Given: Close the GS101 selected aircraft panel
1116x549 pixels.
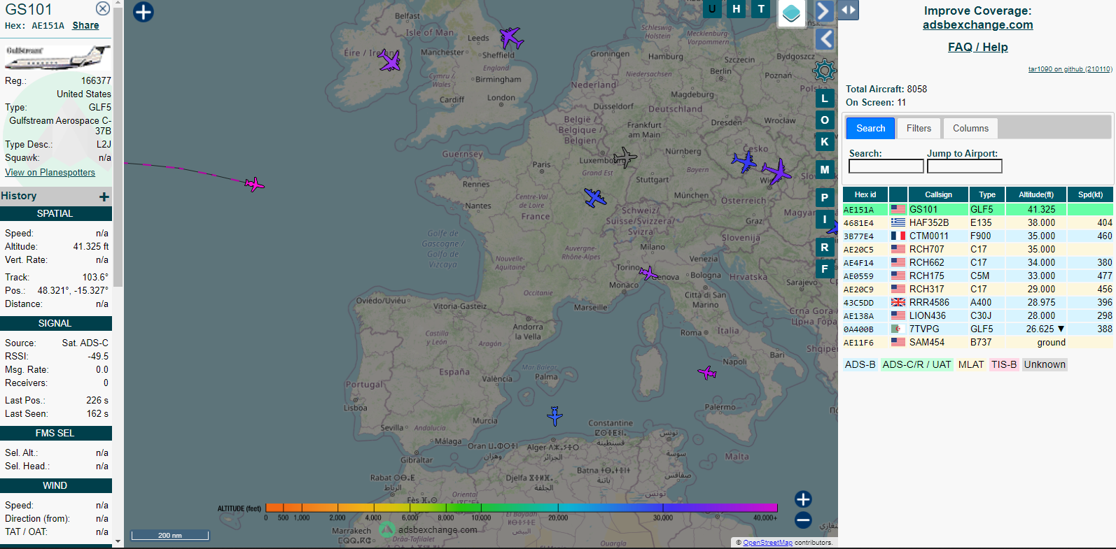Looking at the screenshot, I should click(x=102, y=8).
